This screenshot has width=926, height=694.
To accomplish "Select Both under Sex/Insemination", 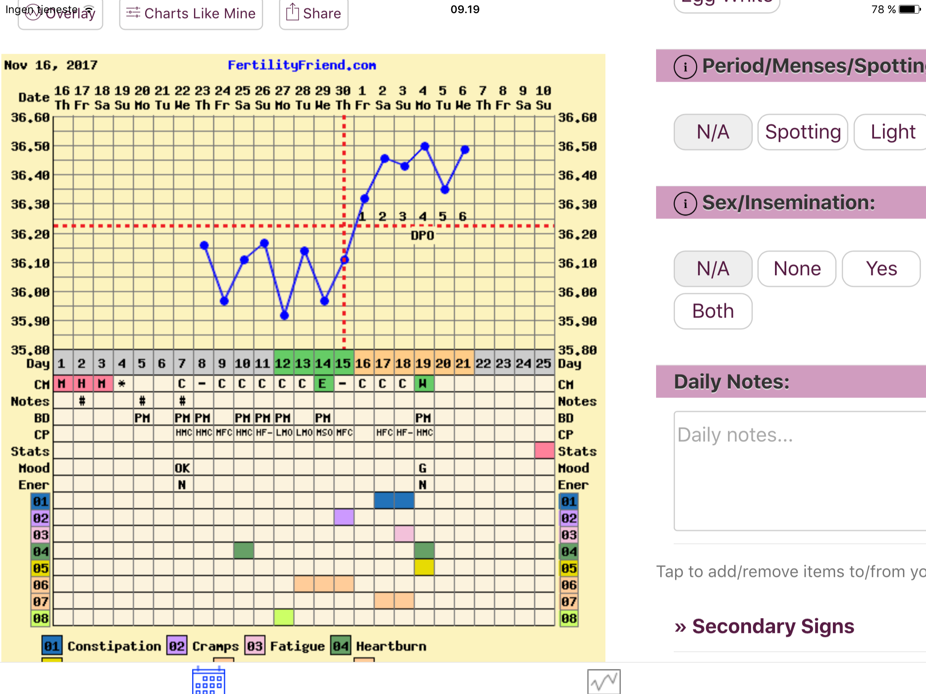I will pyautogui.click(x=713, y=311).
